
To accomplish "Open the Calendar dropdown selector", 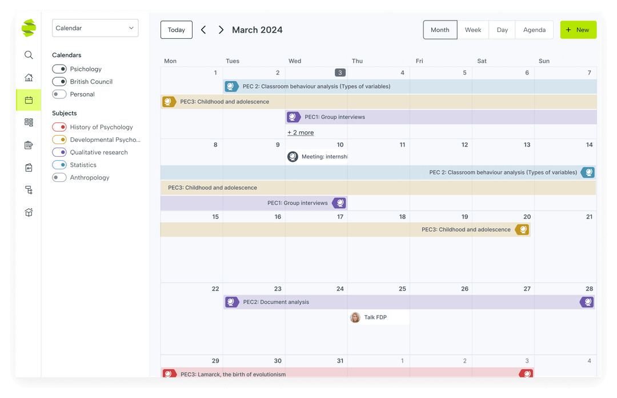I will click(95, 27).
